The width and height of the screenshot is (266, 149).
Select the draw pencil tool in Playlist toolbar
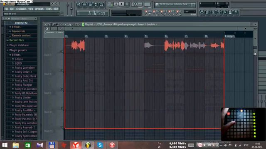(x=53, y=25)
